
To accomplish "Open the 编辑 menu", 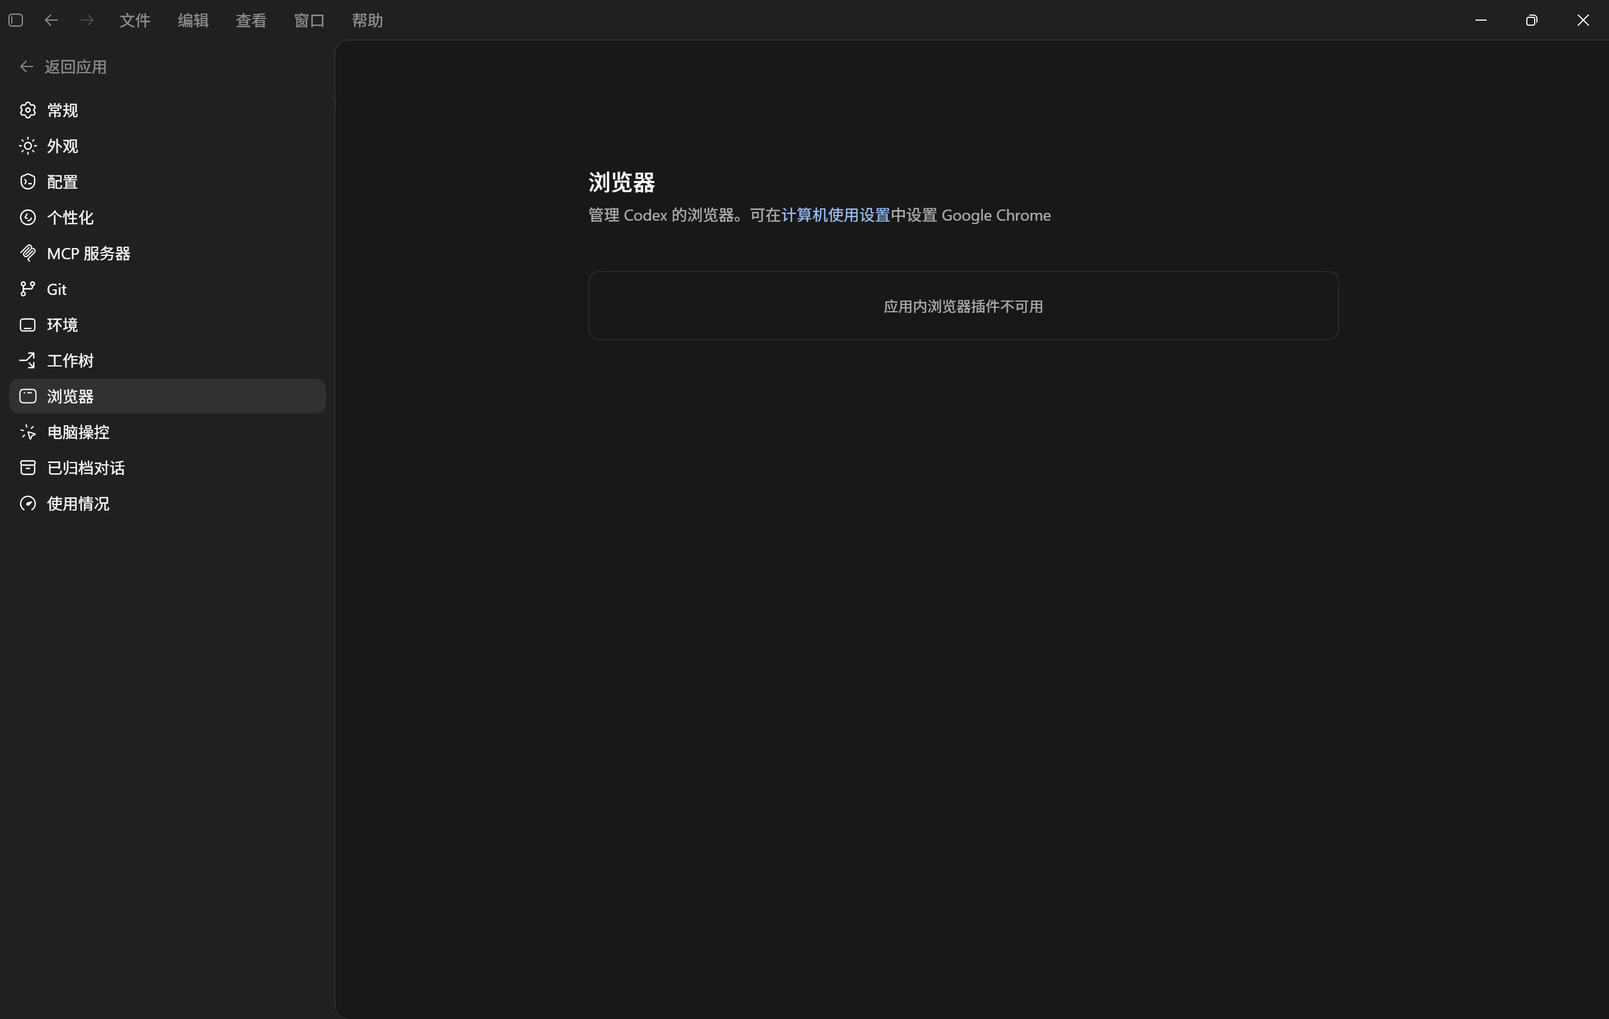I will (193, 20).
